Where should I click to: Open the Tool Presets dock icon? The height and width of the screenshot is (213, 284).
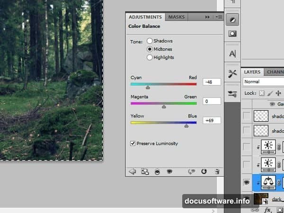point(232,74)
